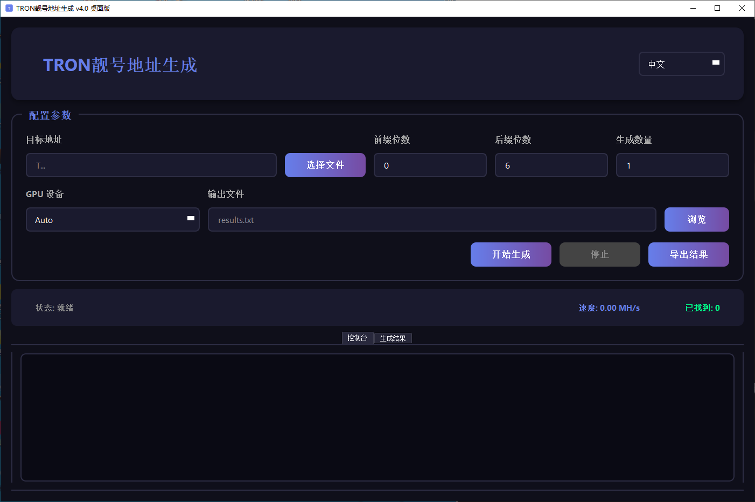This screenshot has width=755, height=502.
Task: Focus the 后缀位数 input field
Action: 551,165
